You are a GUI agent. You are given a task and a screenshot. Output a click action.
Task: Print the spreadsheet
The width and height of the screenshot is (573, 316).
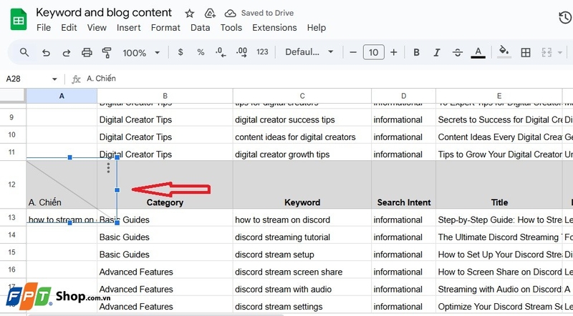point(87,52)
